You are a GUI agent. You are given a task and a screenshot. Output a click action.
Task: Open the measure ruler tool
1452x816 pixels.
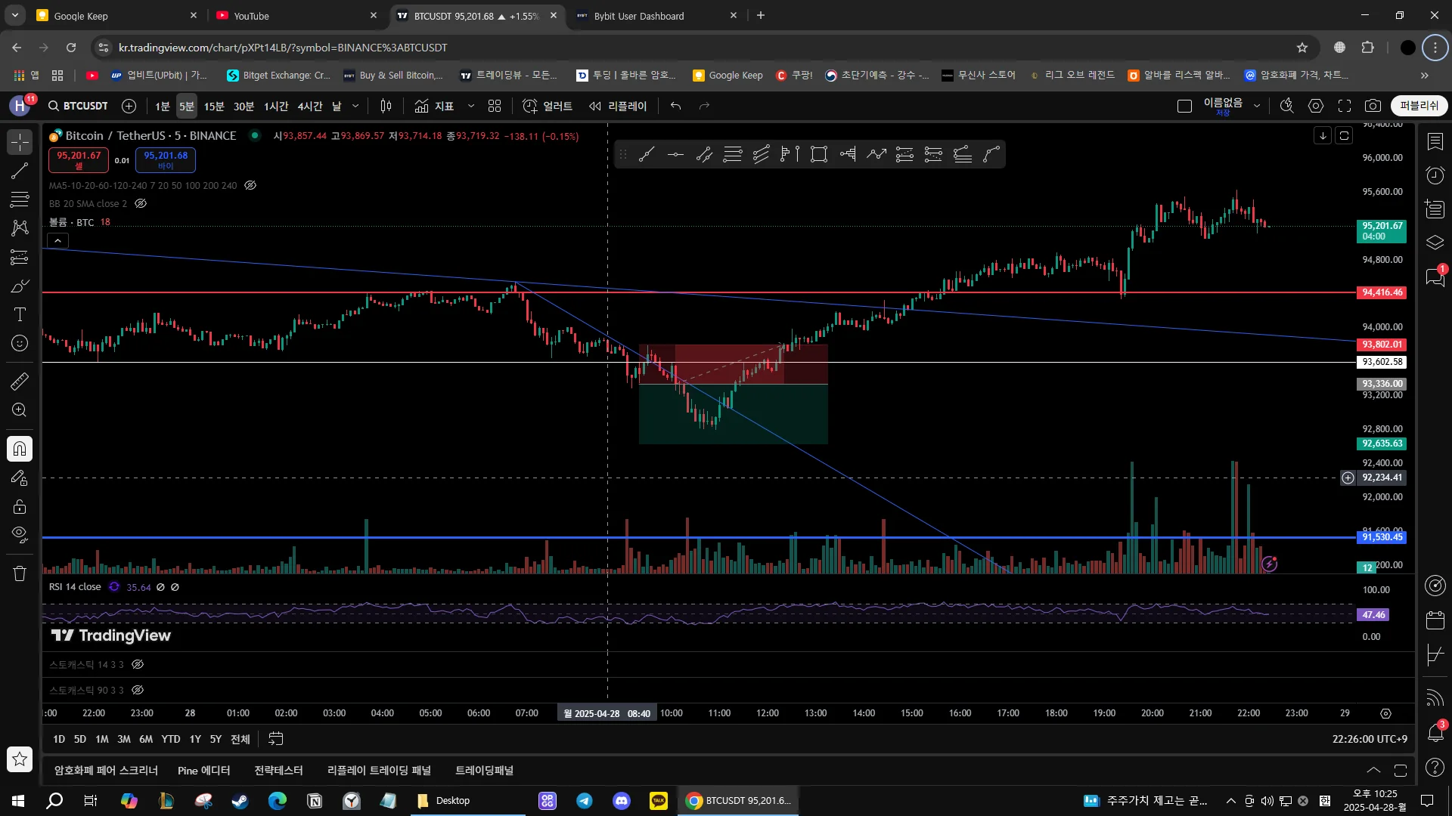[x=20, y=382]
